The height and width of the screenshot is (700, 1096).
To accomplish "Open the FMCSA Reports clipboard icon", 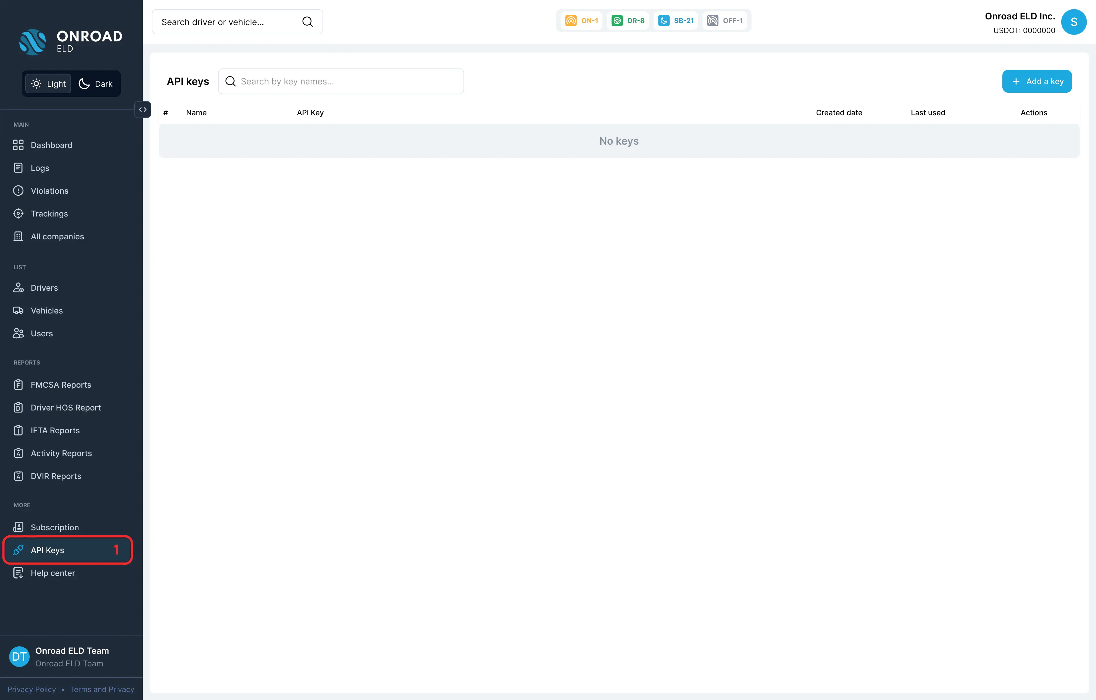I will (x=18, y=385).
